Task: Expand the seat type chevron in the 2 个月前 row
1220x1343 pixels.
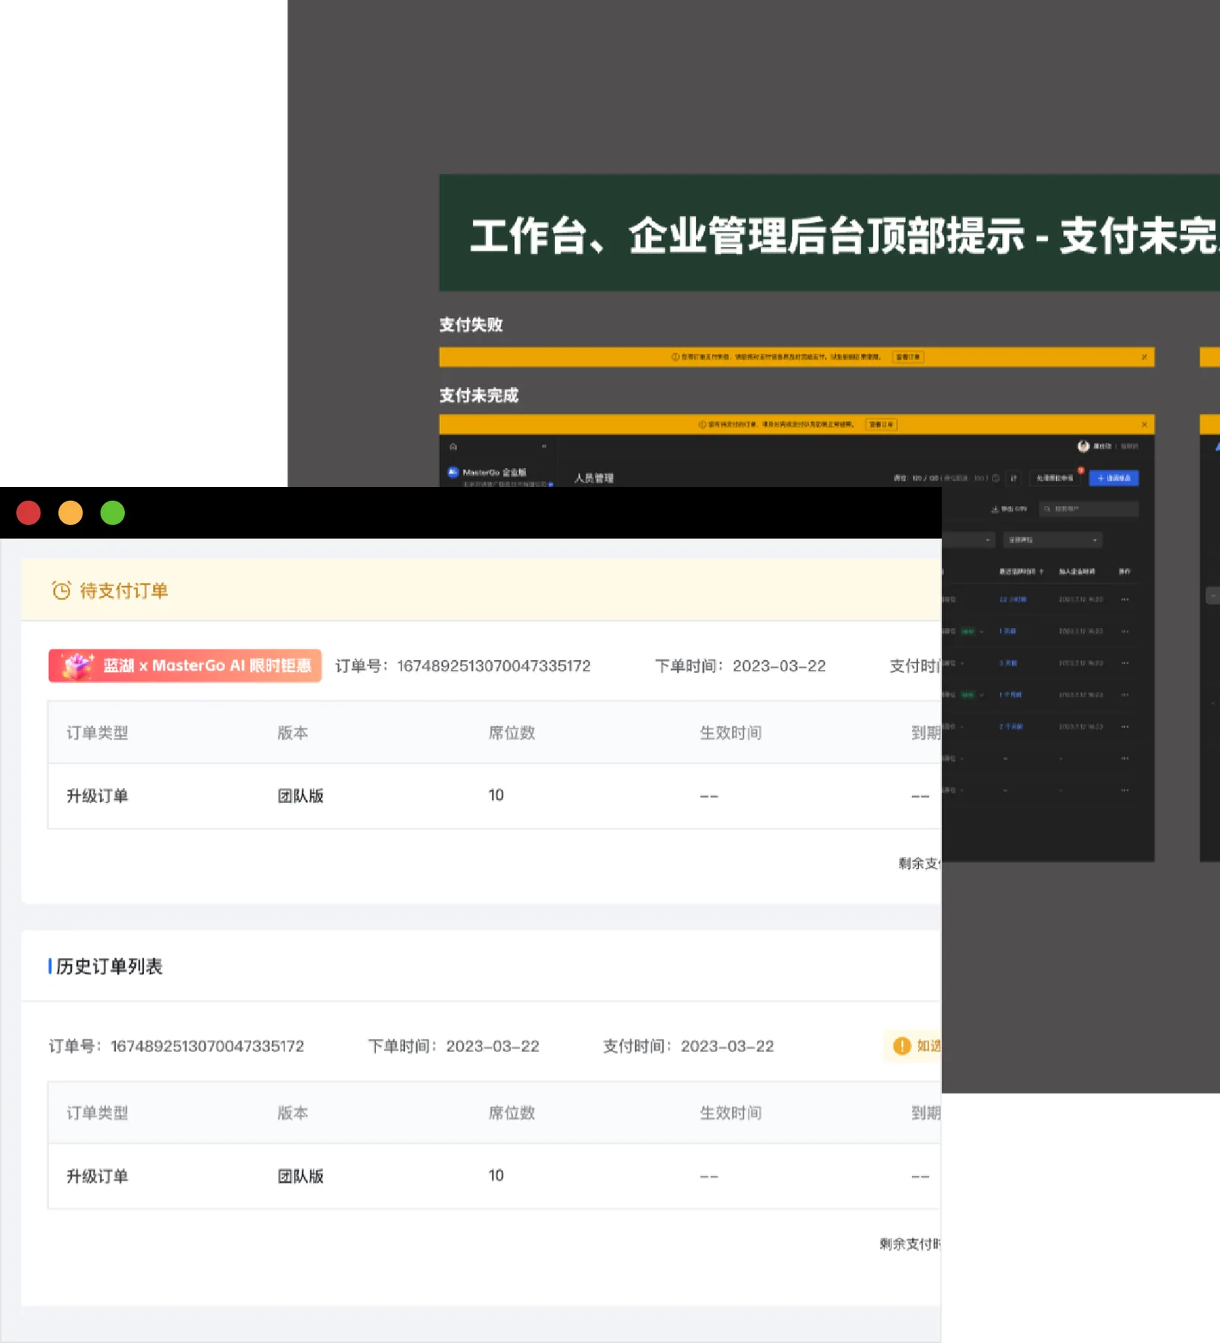Action: (x=963, y=726)
